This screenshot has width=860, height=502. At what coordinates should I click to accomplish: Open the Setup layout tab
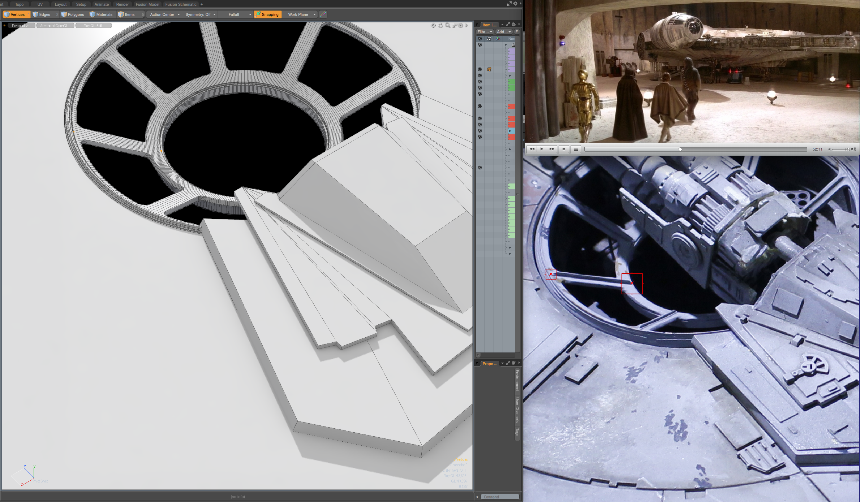pyautogui.click(x=81, y=4)
